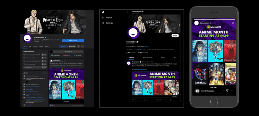Click the Twitter bird logo
The width and height of the screenshot is (259, 116).
point(103,12)
